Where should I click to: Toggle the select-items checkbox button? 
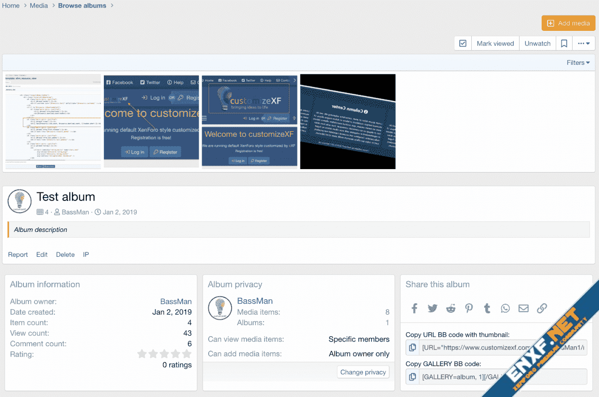pos(463,43)
